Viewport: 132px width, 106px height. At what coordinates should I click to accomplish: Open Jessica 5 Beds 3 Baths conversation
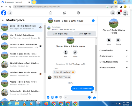pyautogui.click(x=21, y=55)
